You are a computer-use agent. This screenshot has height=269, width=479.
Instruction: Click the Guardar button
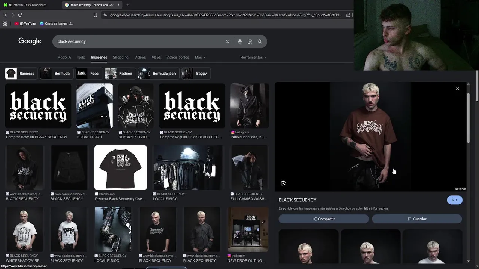417,219
